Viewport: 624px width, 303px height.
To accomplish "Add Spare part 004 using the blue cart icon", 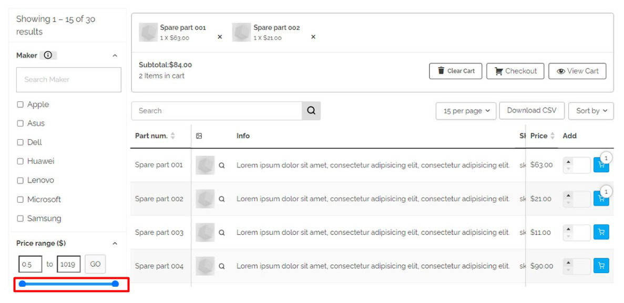I will (601, 266).
